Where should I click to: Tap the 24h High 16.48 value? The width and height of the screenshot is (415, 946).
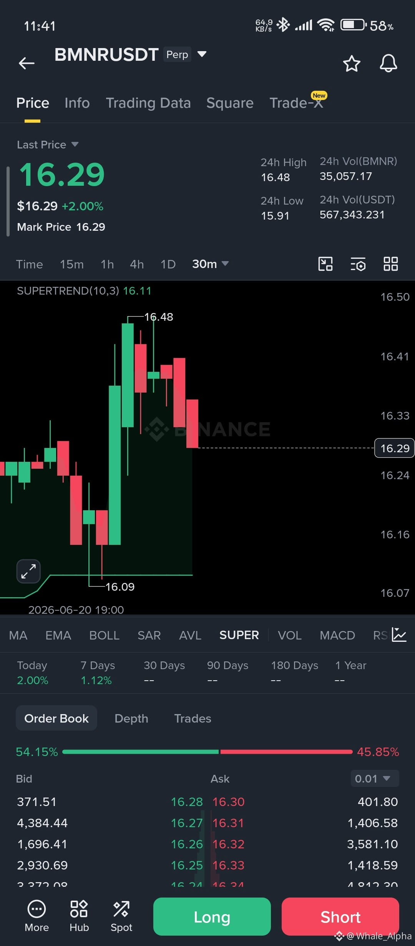pyautogui.click(x=276, y=177)
